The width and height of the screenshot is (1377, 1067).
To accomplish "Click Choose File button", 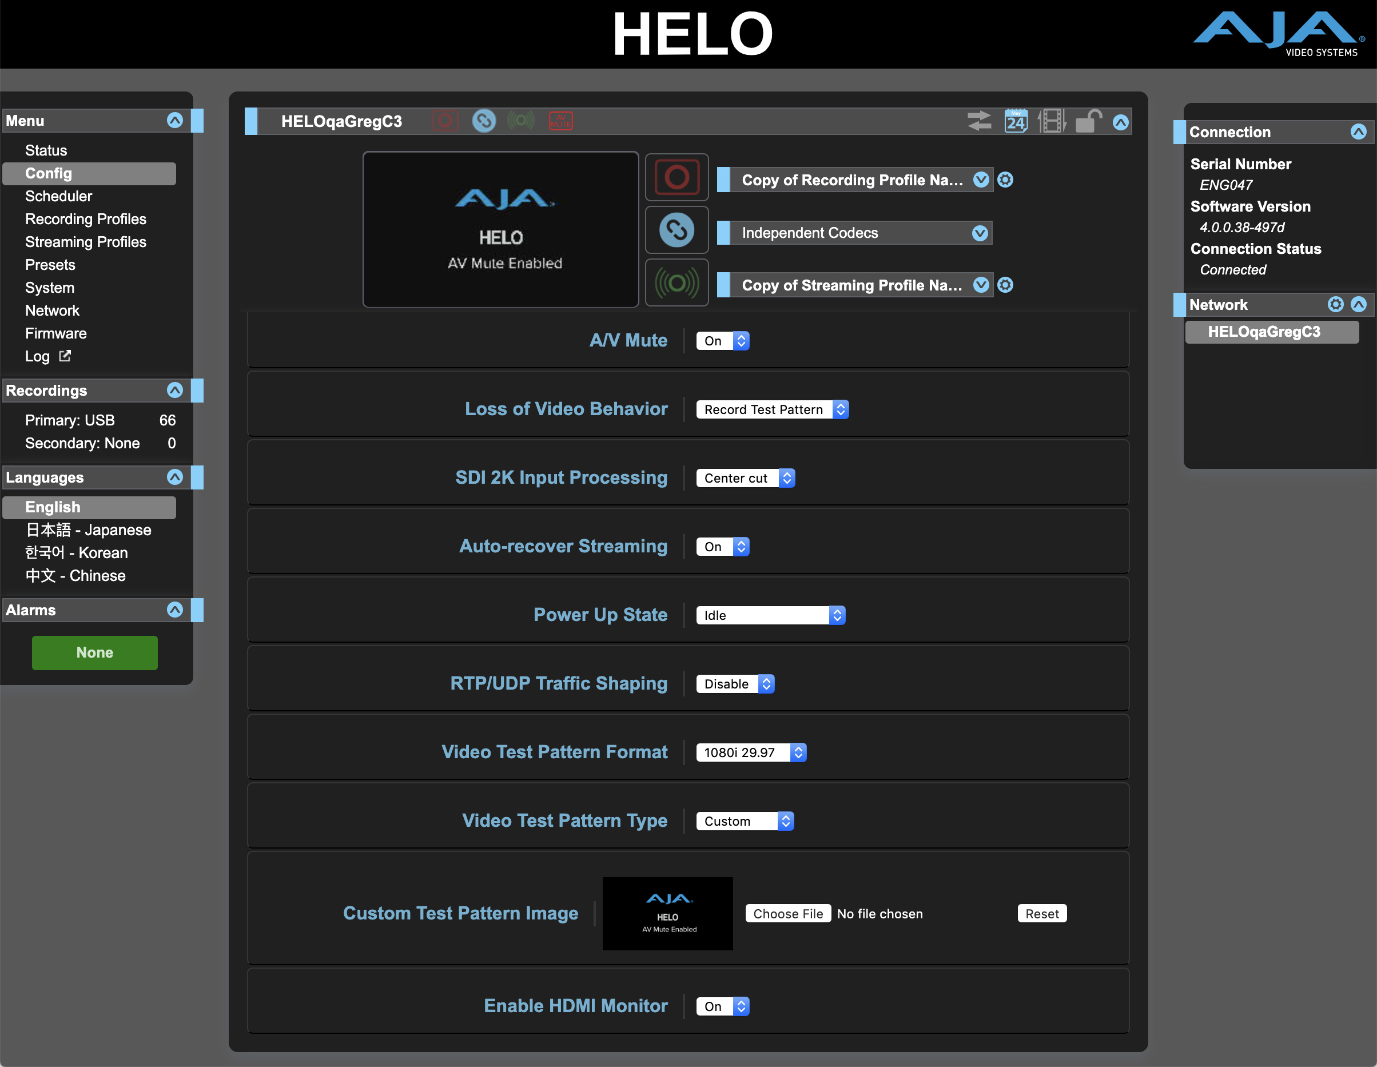I will pyautogui.click(x=788, y=913).
